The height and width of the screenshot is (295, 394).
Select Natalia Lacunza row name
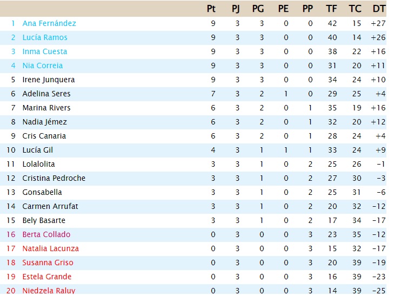tap(50, 248)
